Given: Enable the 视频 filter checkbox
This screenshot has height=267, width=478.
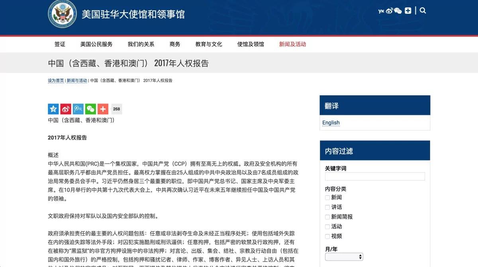Looking at the screenshot, I should point(327,236).
